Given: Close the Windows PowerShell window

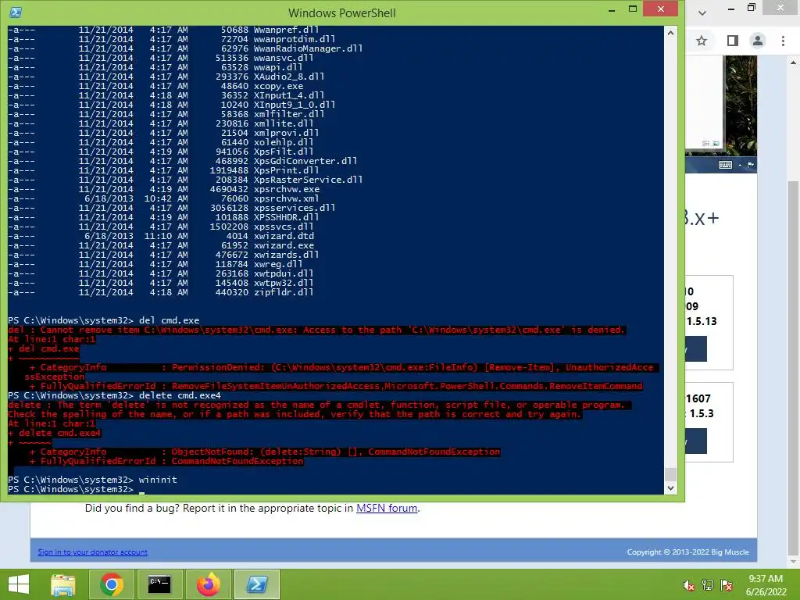Looking at the screenshot, I should click(x=661, y=9).
